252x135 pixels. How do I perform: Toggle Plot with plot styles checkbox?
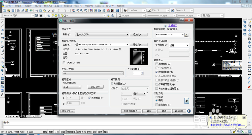coord(157,72)
